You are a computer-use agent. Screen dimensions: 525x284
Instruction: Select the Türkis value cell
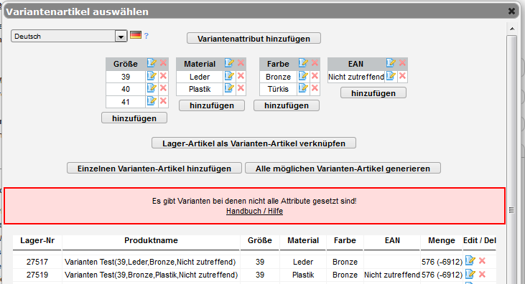pyautogui.click(x=278, y=89)
